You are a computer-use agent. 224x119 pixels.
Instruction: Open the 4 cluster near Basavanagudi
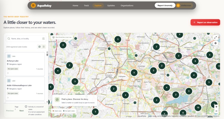[125, 95]
